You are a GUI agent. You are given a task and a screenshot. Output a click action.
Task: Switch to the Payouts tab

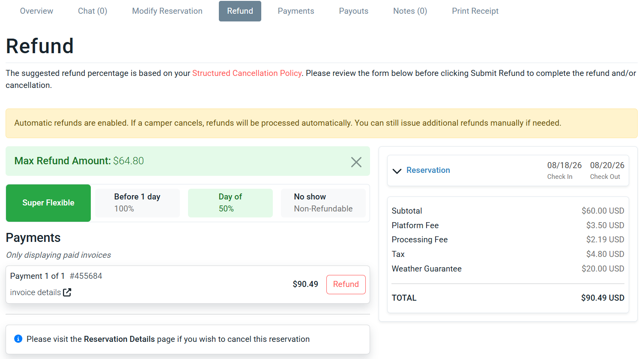pyautogui.click(x=354, y=11)
